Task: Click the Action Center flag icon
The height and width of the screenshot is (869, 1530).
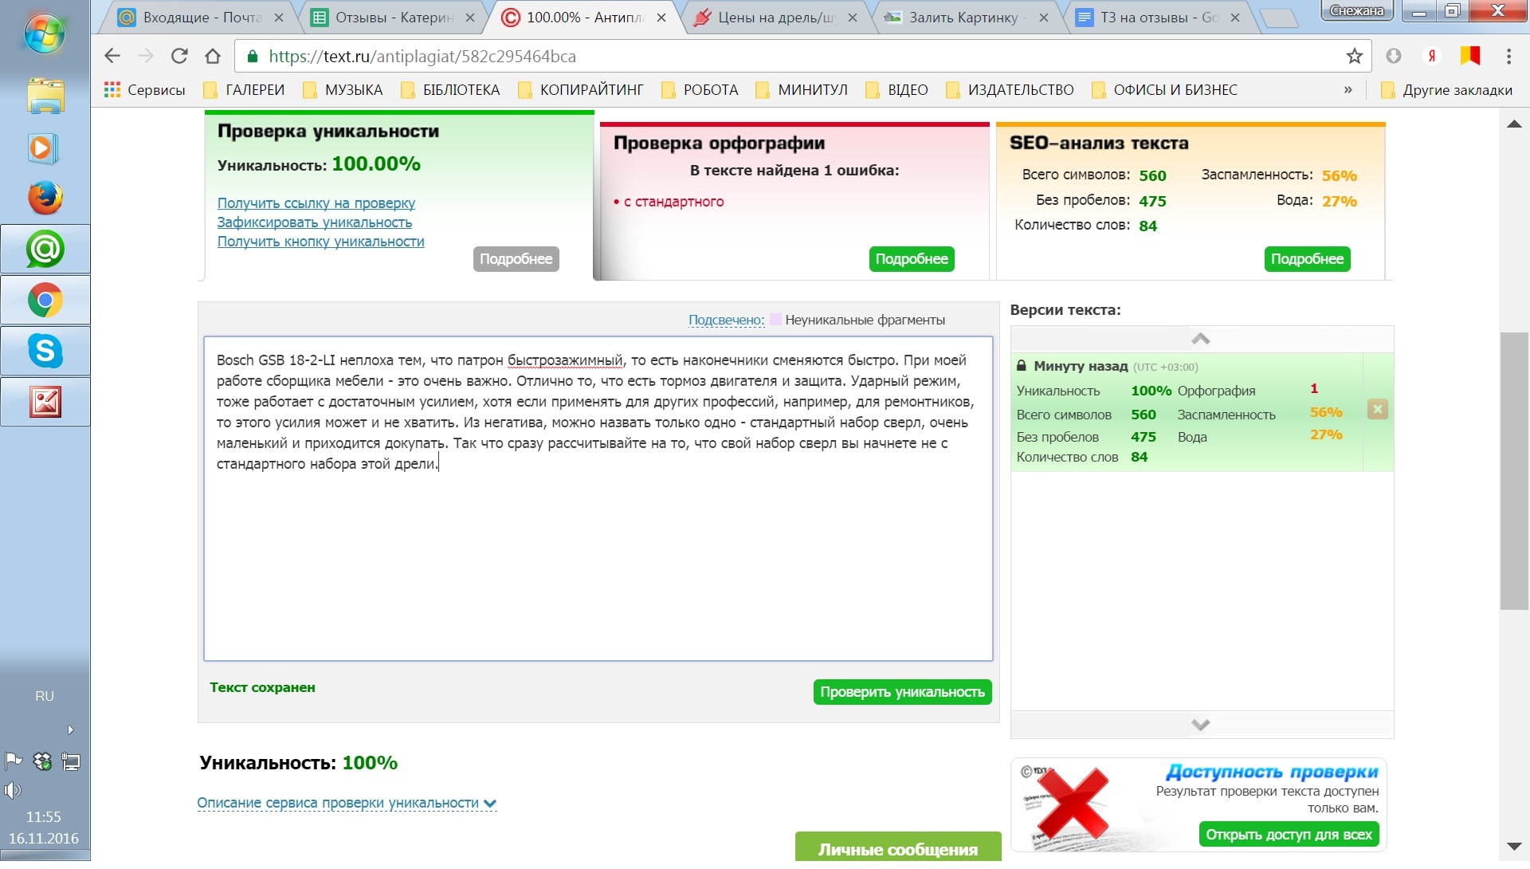Action: point(14,761)
